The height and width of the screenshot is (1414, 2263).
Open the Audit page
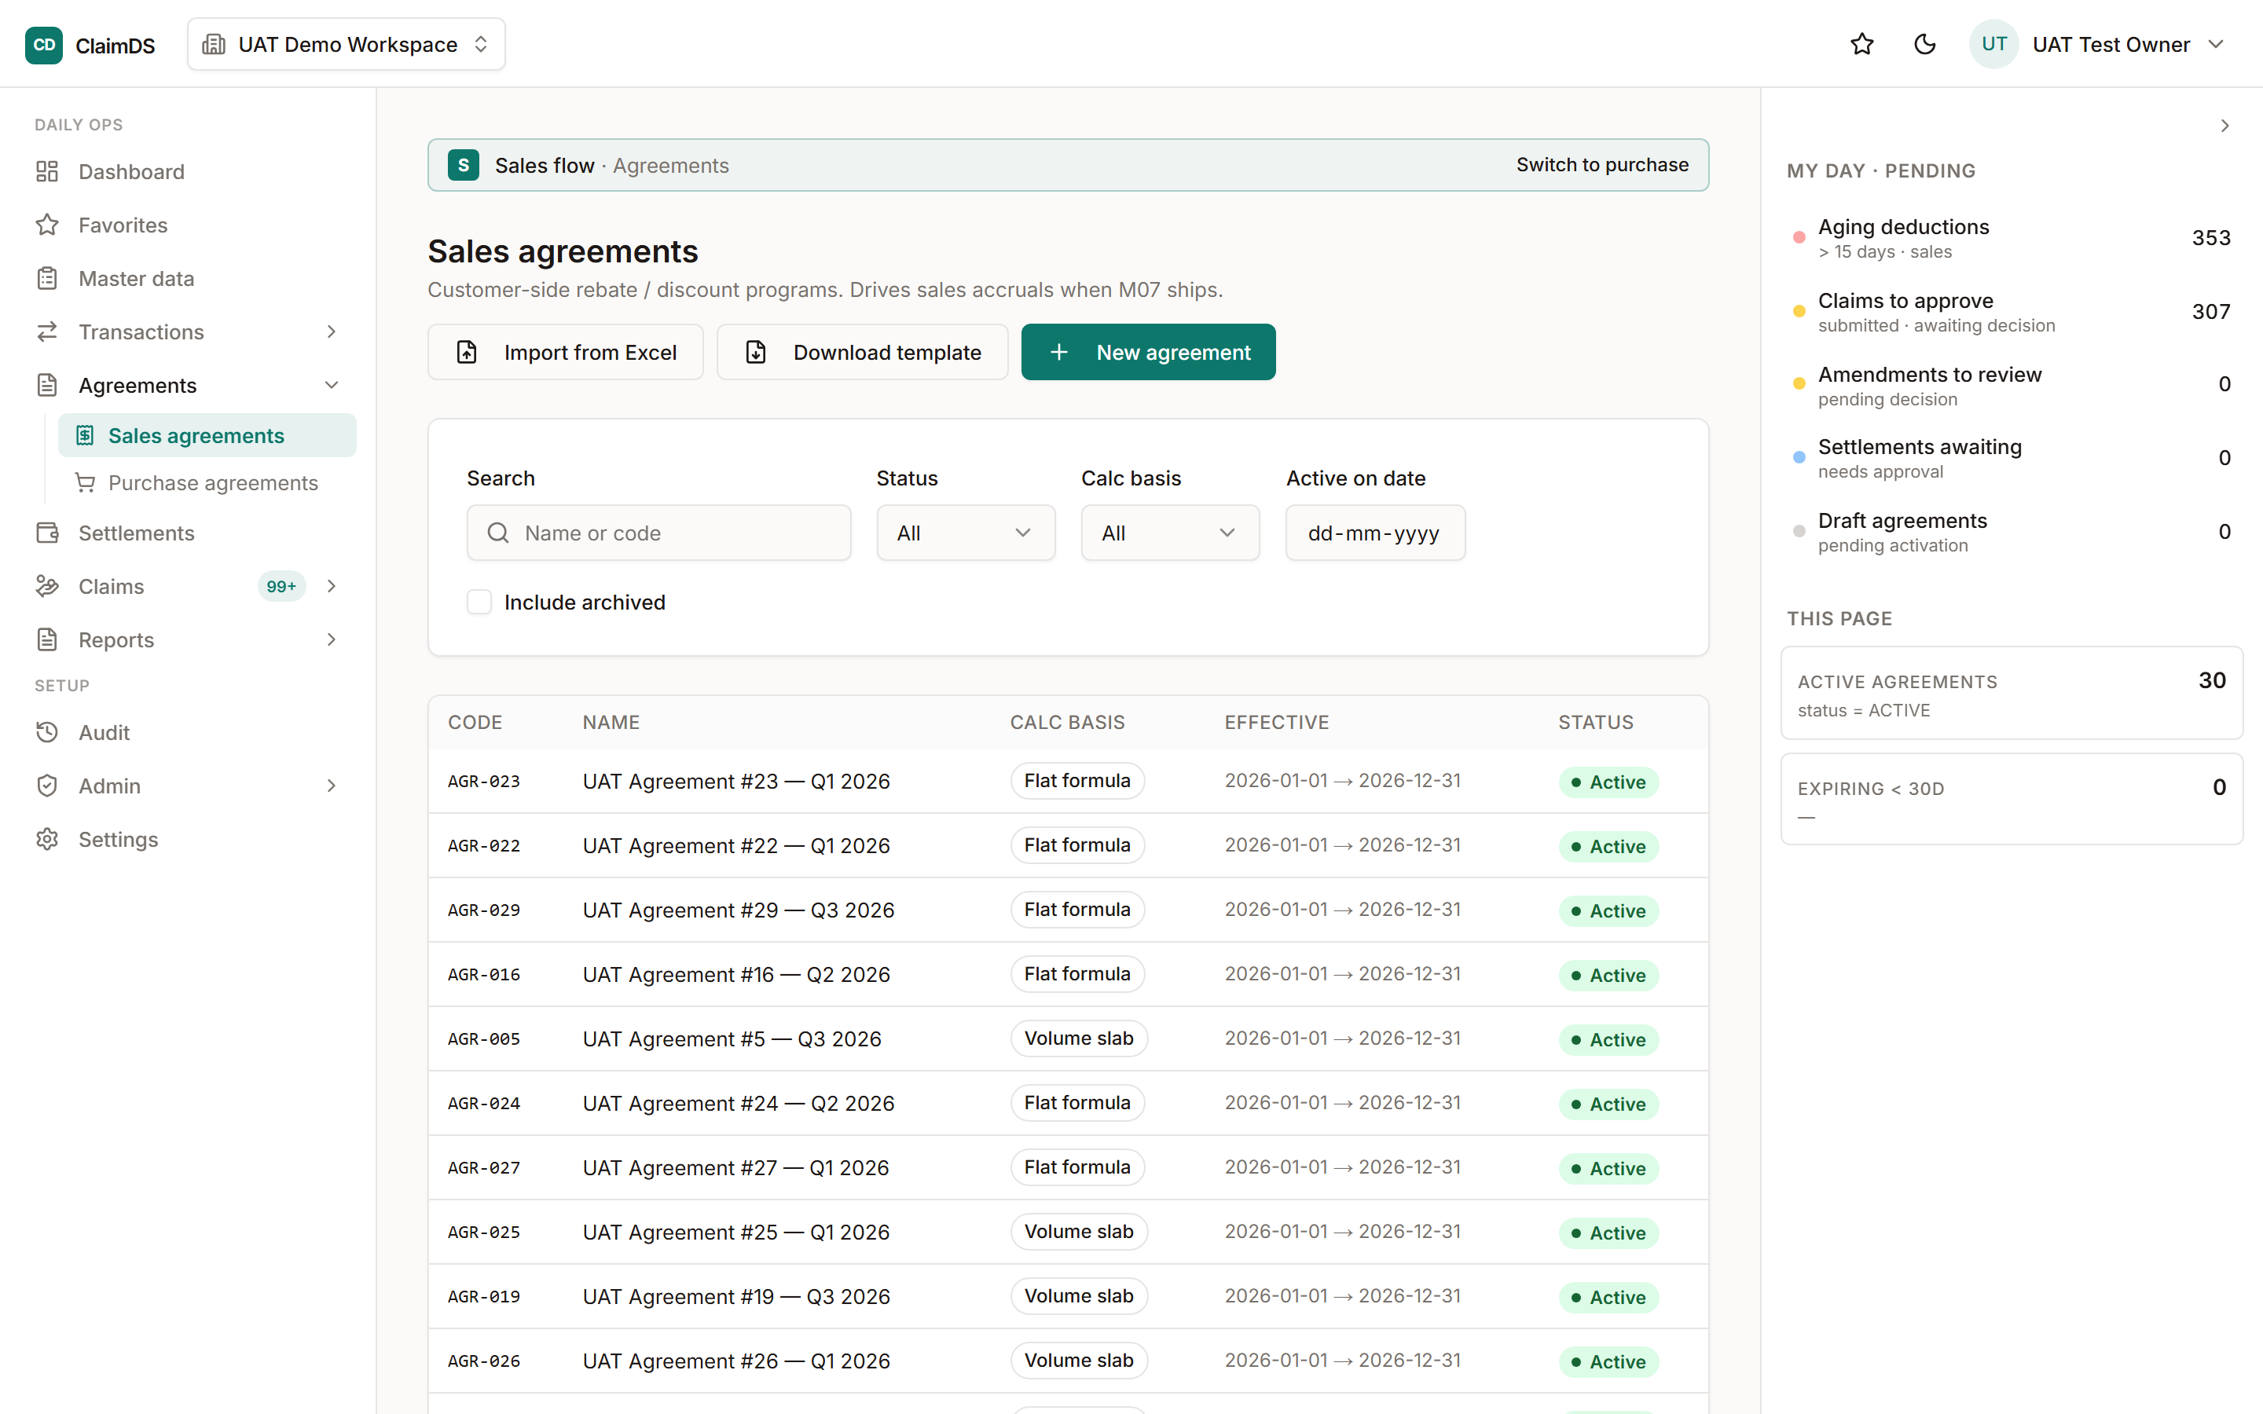tap(187, 732)
